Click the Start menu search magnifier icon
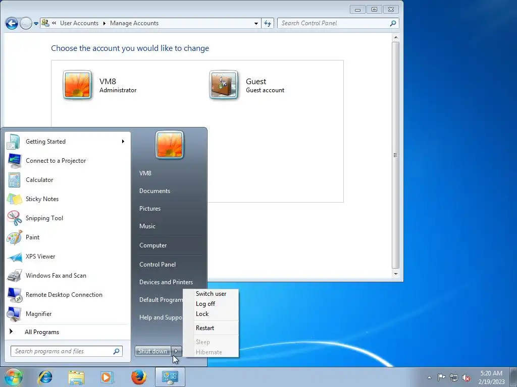 [117, 351]
